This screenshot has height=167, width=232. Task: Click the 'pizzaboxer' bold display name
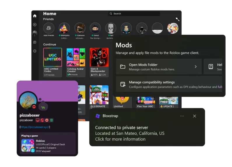click(x=30, y=115)
